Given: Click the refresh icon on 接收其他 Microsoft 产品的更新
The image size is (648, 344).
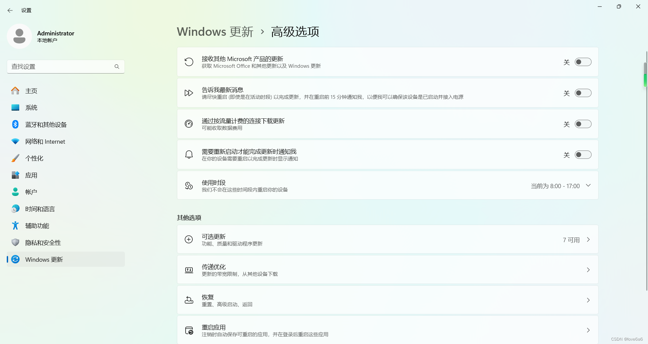Looking at the screenshot, I should [x=189, y=62].
